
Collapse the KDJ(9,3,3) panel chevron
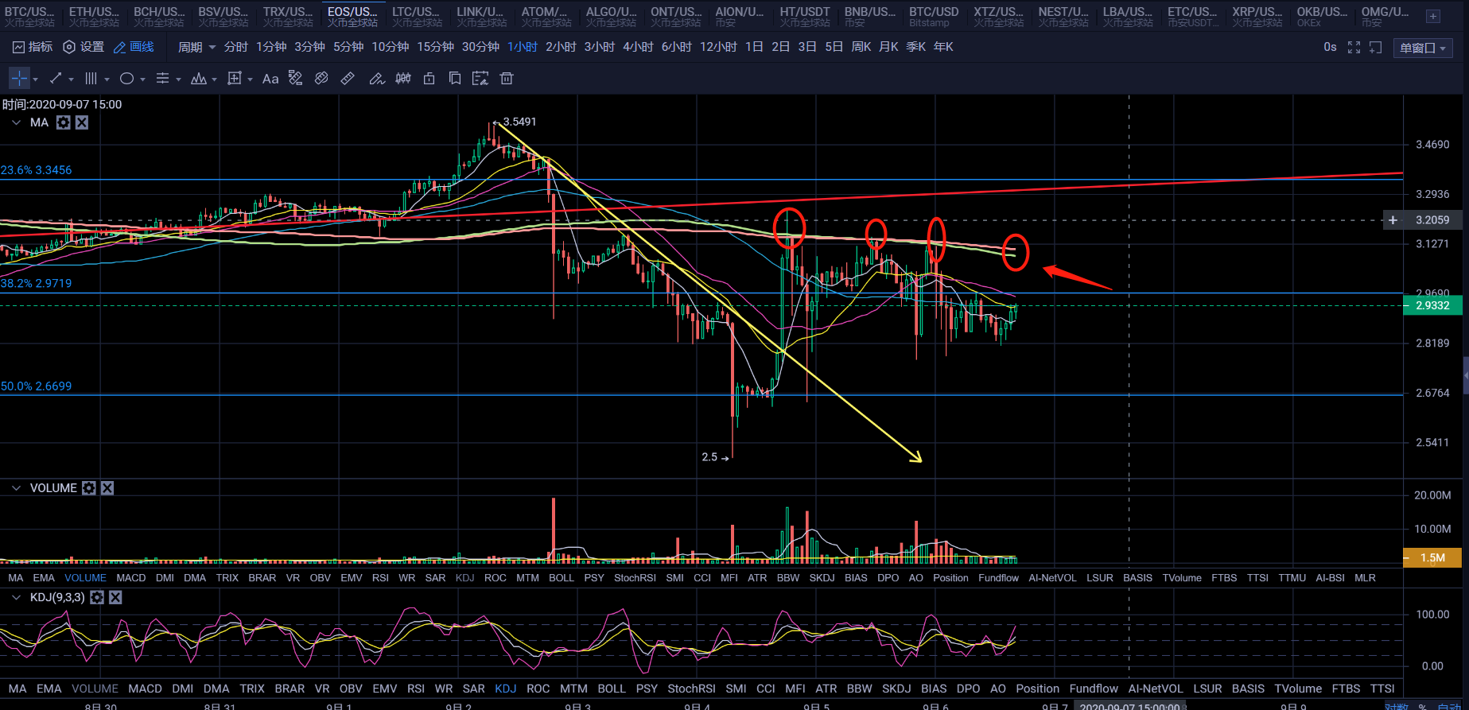[x=16, y=597]
